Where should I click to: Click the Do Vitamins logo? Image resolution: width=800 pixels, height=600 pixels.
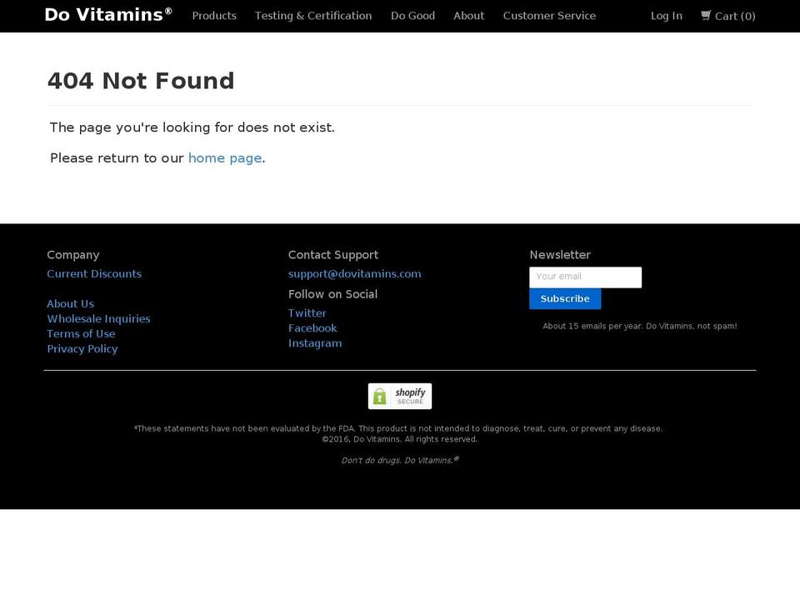coord(108,15)
